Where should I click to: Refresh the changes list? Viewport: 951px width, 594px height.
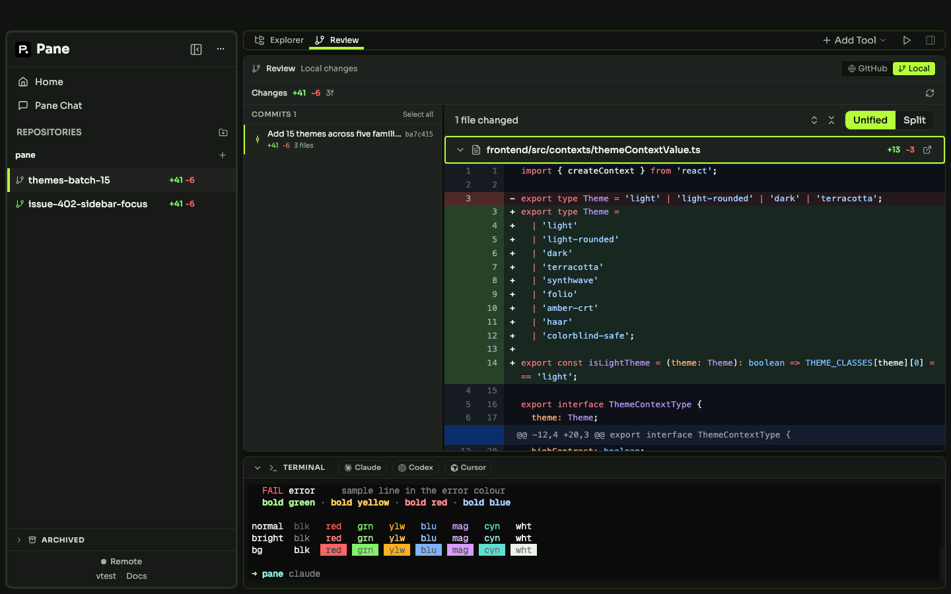pos(930,93)
